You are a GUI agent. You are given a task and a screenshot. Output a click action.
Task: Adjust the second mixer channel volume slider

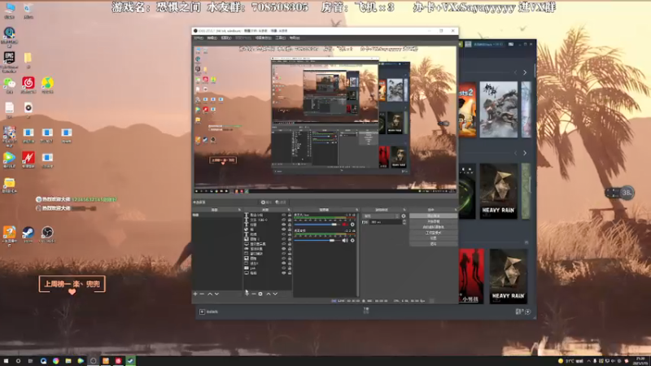pos(317,240)
